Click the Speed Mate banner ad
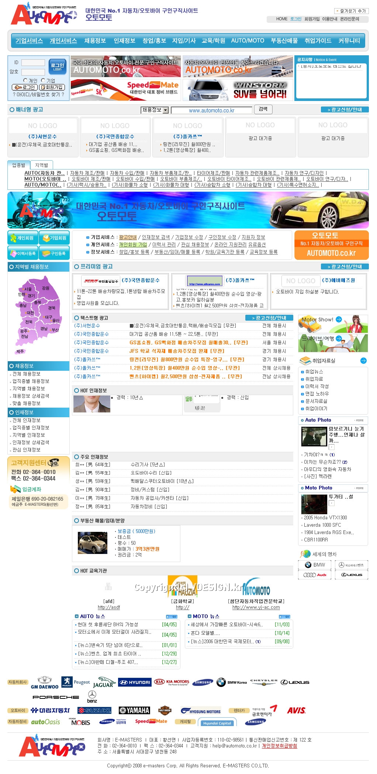Image resolution: width=377 pixels, height=774 pixels. coord(126,89)
